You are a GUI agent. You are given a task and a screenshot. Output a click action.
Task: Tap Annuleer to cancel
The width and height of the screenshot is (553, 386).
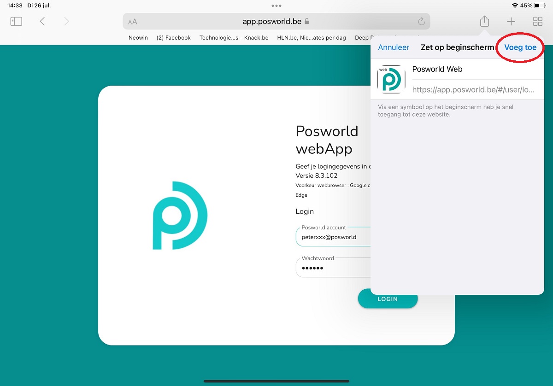[394, 47]
